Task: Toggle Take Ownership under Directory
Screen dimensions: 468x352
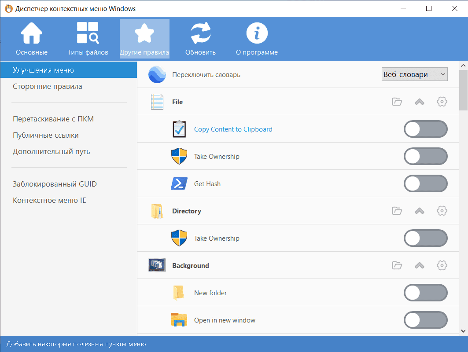Action: click(x=426, y=238)
